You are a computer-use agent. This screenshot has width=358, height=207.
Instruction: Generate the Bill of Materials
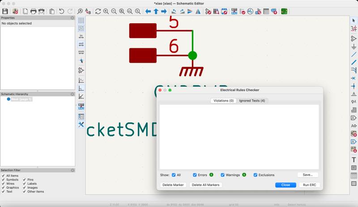(x=274, y=11)
